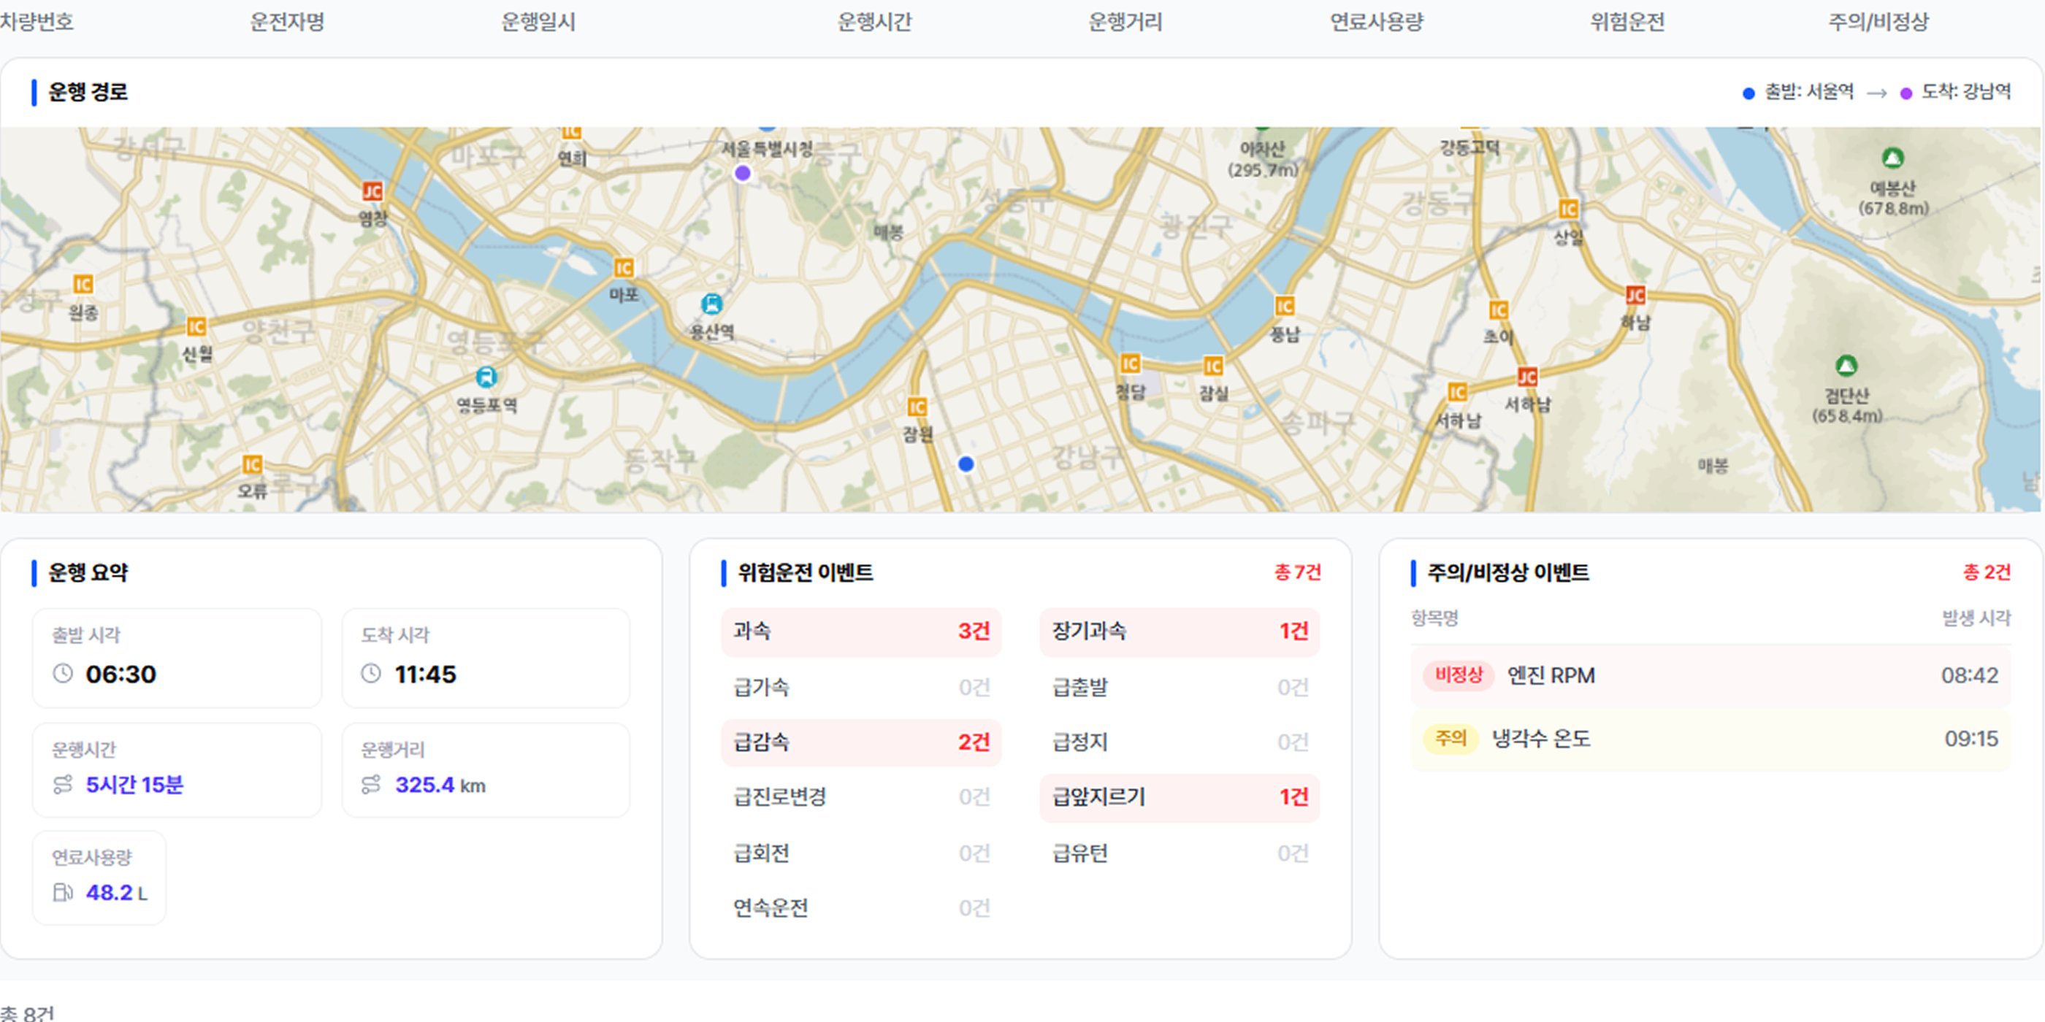Click the 용산역 station icon on map

[712, 304]
